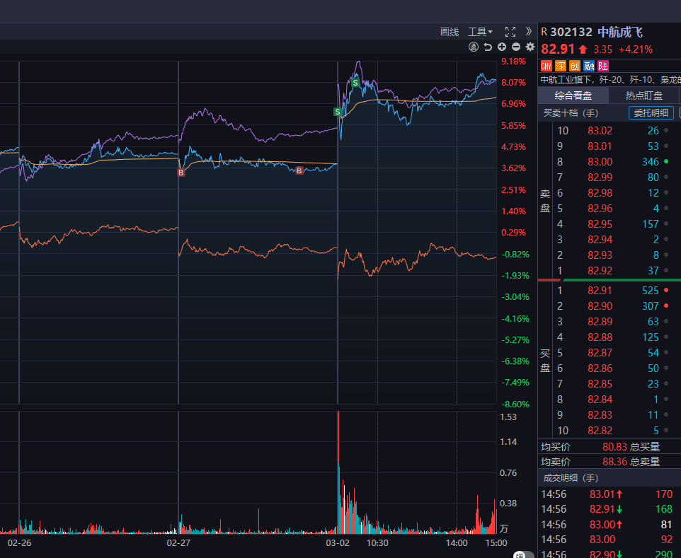
Task: Open the 画线 drawing tool
Action: pyautogui.click(x=450, y=32)
